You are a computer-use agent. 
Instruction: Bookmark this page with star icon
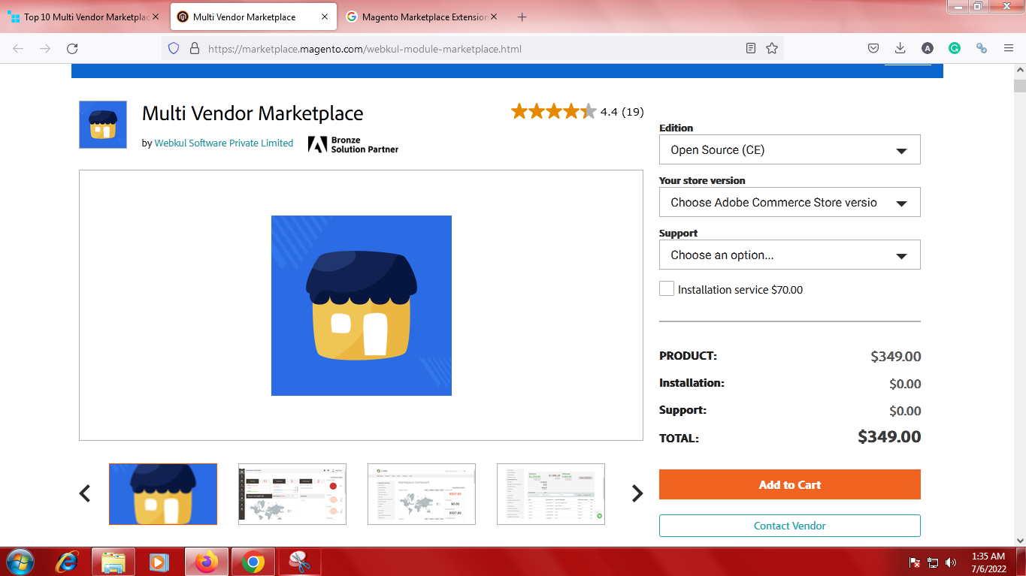[772, 48]
